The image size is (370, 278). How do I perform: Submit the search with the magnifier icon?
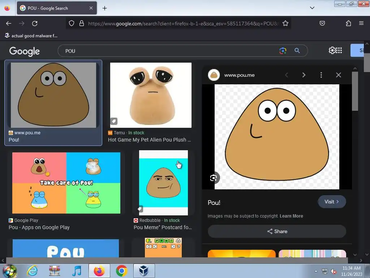coord(297,51)
